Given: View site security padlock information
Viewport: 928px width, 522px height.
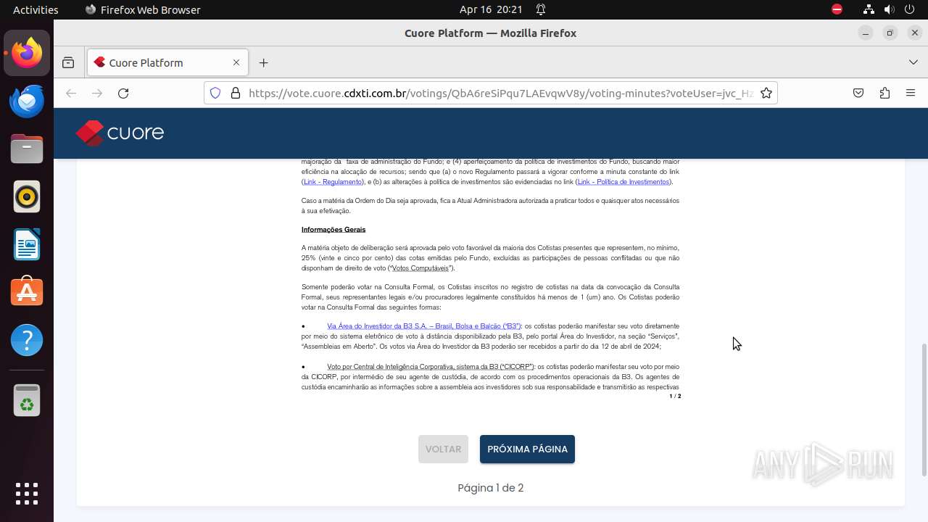Looking at the screenshot, I should (235, 93).
